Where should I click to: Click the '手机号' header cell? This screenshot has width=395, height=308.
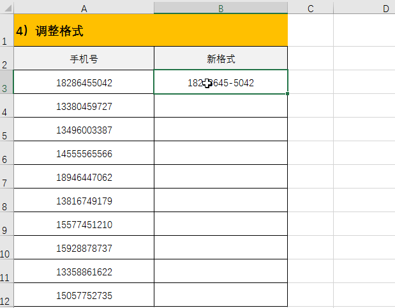[x=84, y=58]
